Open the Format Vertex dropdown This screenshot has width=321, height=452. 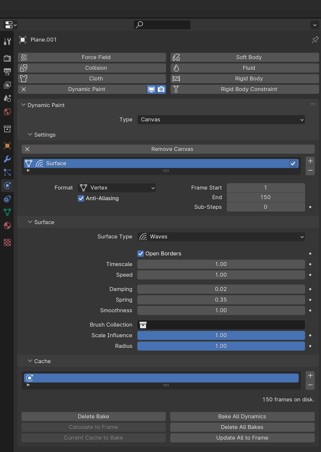pos(117,188)
